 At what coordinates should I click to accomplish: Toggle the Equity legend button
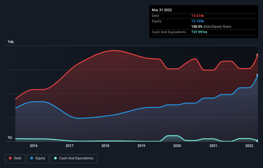[x=38, y=158]
